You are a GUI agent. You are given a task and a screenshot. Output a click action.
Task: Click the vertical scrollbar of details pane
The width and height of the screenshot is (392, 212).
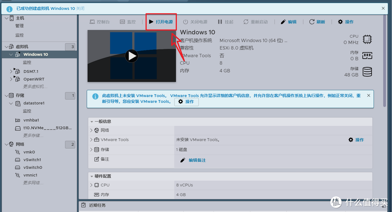[x=385, y=61]
